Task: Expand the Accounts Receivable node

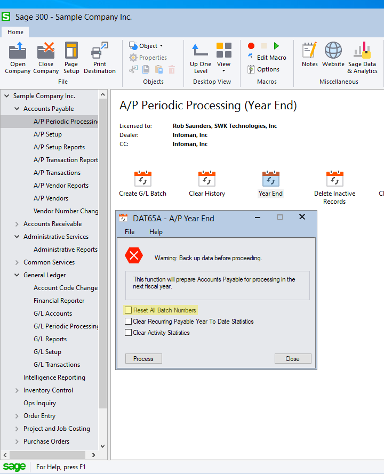Action: click(17, 224)
